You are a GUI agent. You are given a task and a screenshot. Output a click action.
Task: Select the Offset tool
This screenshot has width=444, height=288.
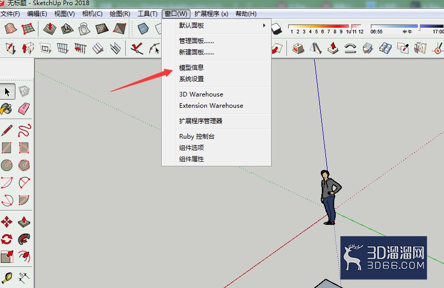24,257
